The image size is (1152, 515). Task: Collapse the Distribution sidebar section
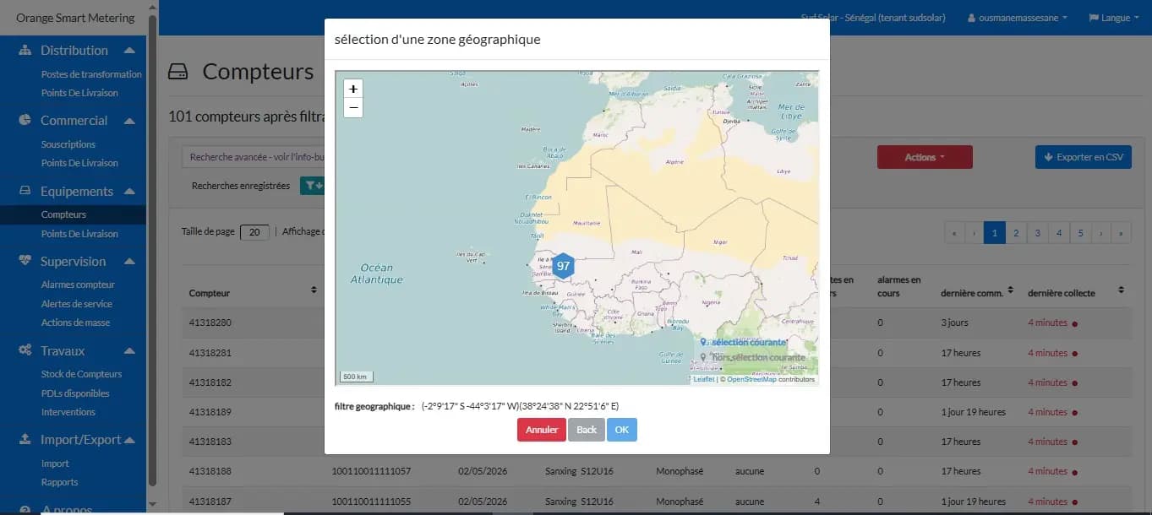pos(129,51)
